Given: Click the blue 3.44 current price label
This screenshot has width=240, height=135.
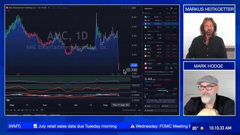Looking at the screenshot, I should click(134, 65).
